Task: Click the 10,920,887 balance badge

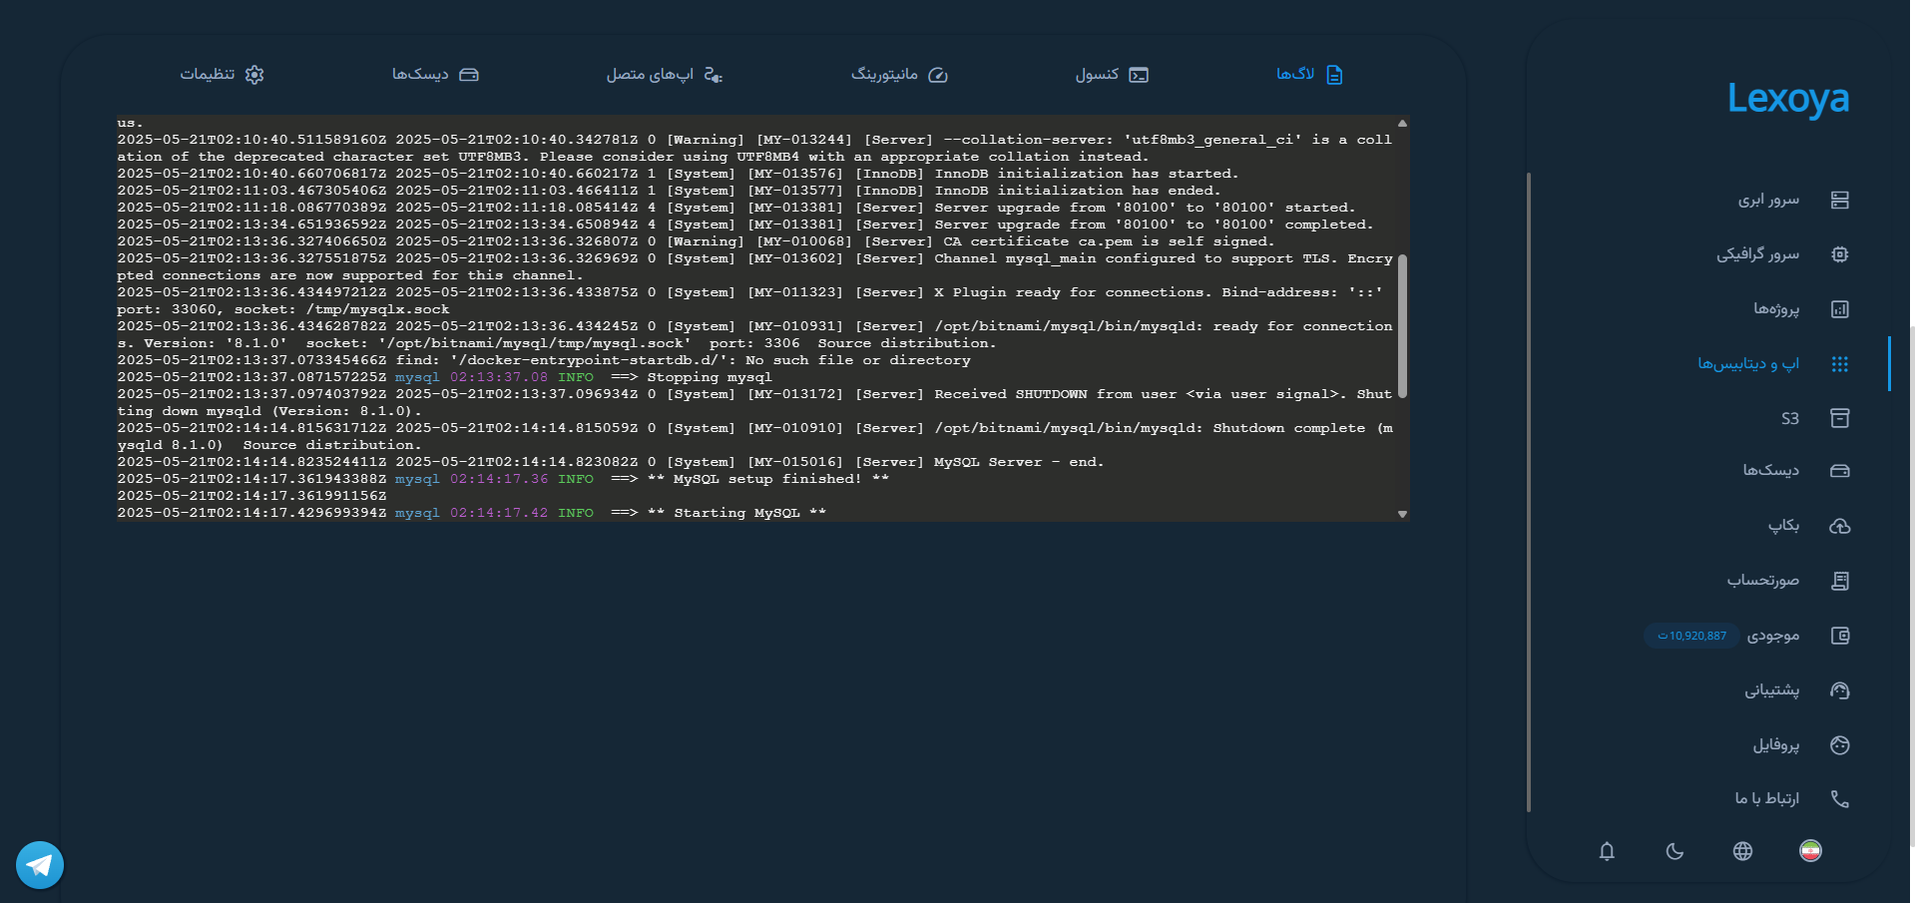Action: coord(1691,636)
